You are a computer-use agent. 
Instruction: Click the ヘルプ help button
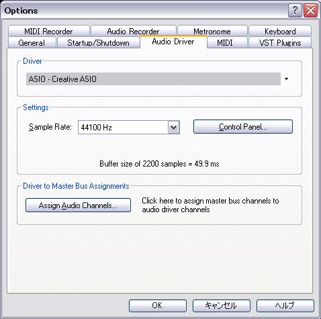click(x=285, y=306)
